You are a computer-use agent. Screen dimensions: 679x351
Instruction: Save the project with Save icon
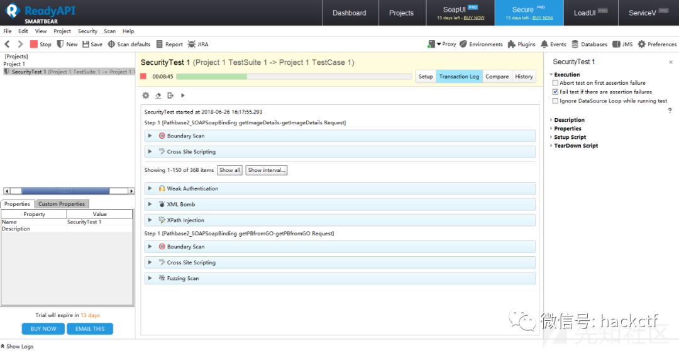[x=92, y=44]
